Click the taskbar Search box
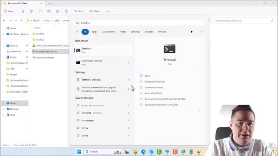The height and width of the screenshot is (156, 278). coord(103,152)
